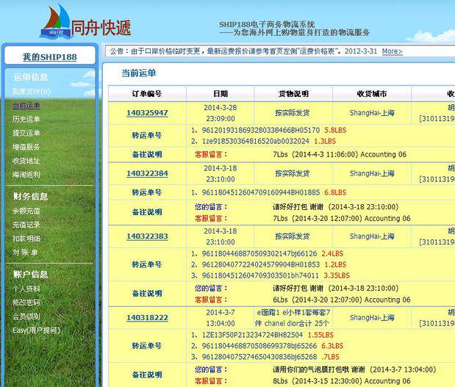The width and height of the screenshot is (455, 387).
Task: Click 账户信息 sidebar section heading
Action: (x=30, y=275)
